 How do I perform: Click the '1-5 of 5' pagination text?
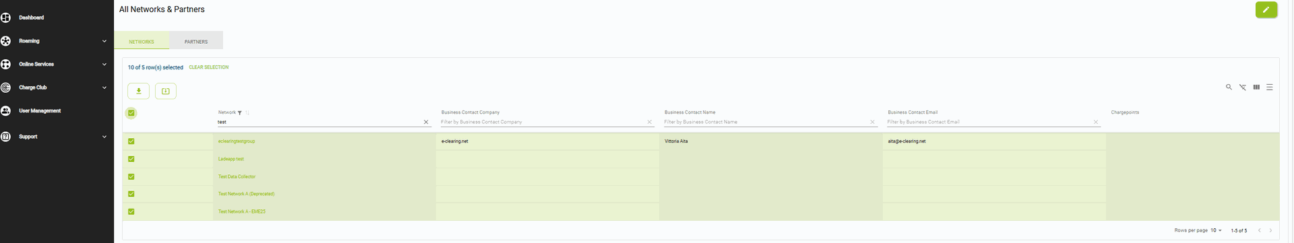(1239, 230)
